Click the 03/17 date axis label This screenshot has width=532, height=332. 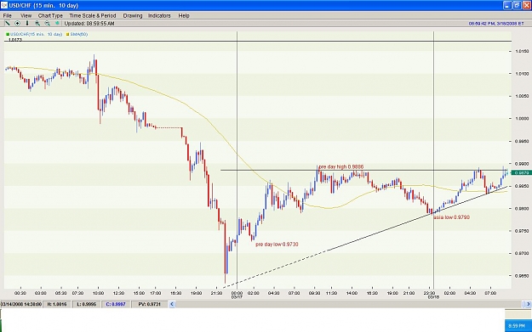coord(236,297)
